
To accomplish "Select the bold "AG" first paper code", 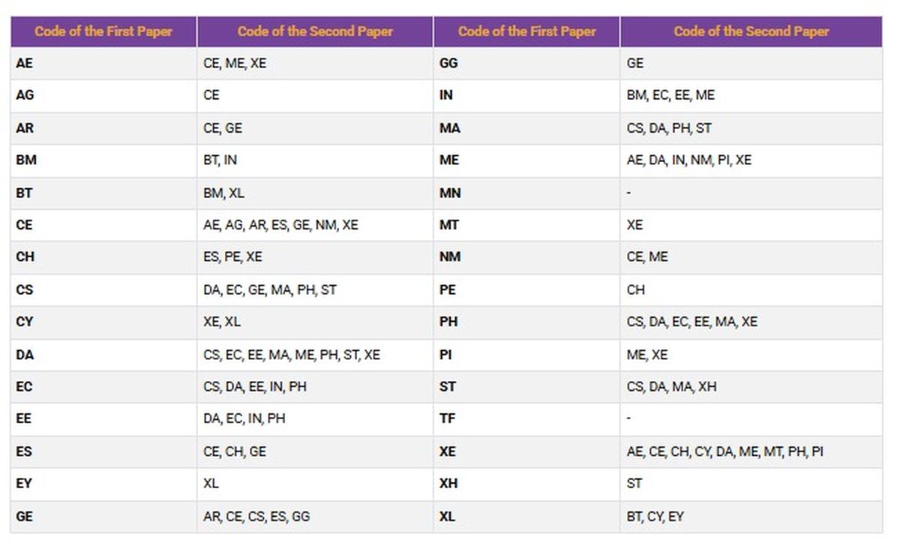I will click(25, 96).
